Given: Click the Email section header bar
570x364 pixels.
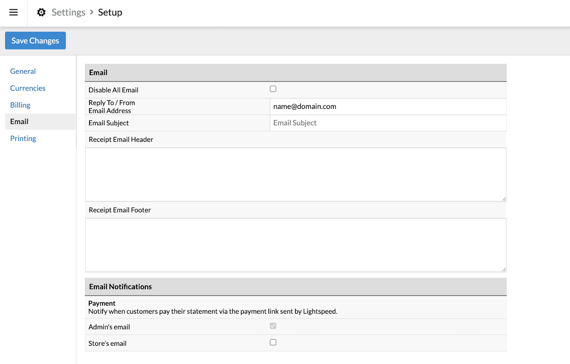Looking at the screenshot, I should (x=295, y=72).
